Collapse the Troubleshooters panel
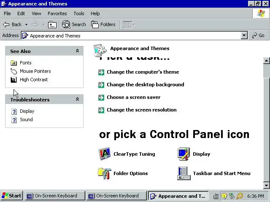This screenshot has width=270, height=202. [x=78, y=99]
